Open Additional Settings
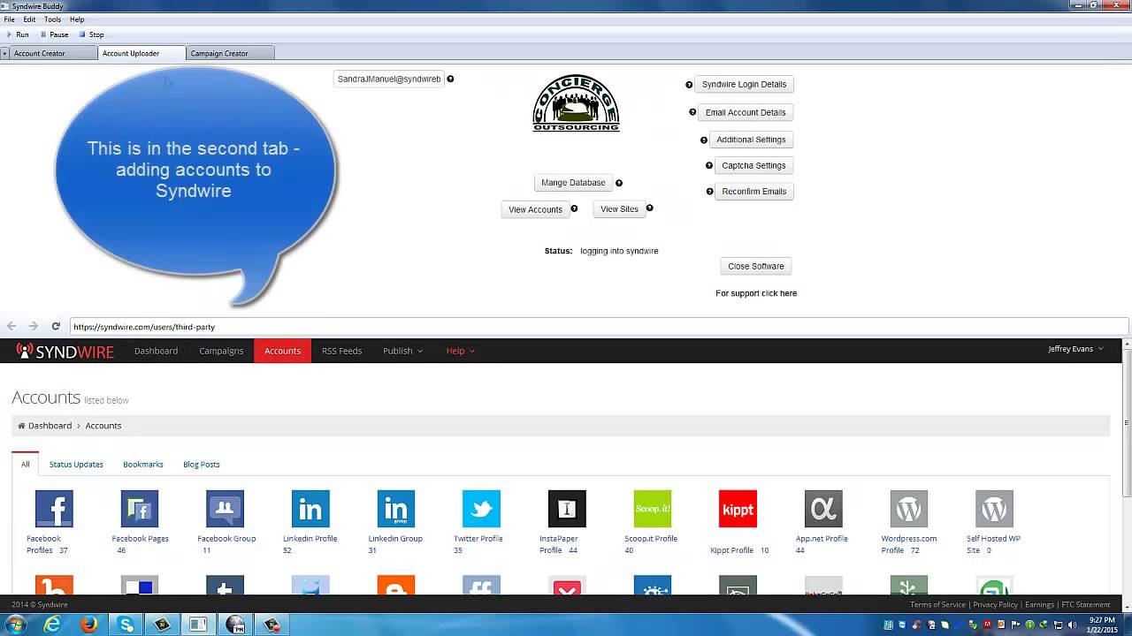 751,140
